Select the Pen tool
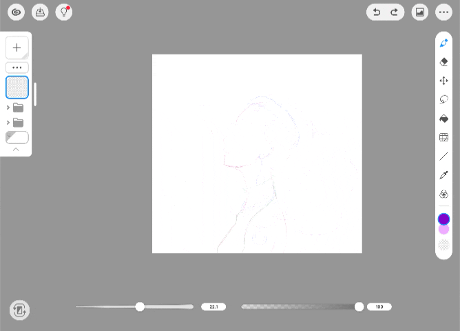 pyautogui.click(x=443, y=43)
